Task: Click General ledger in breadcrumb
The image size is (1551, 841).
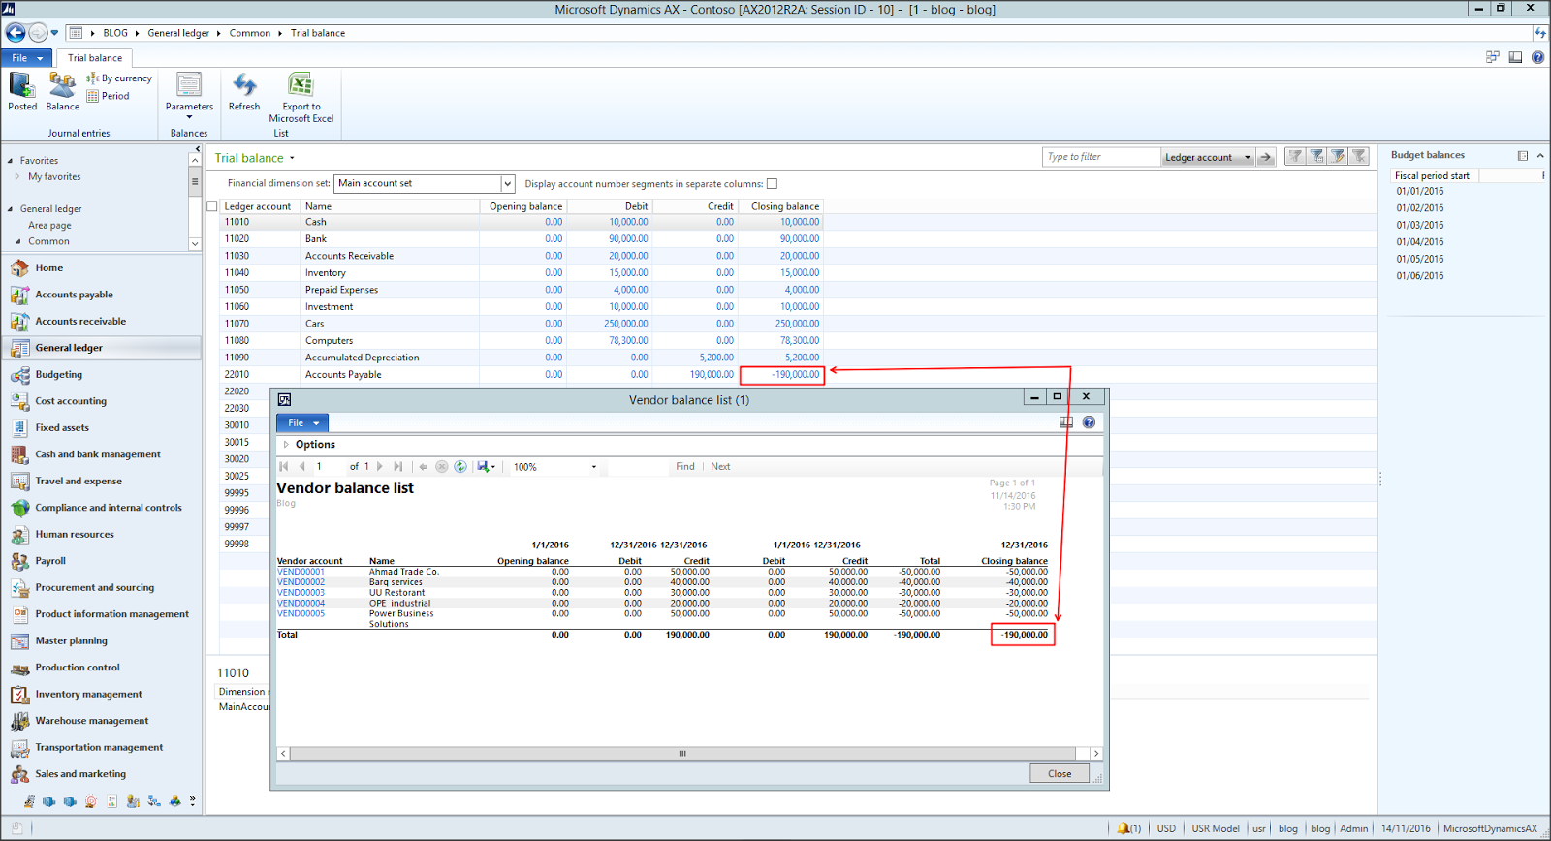Action: tap(178, 33)
